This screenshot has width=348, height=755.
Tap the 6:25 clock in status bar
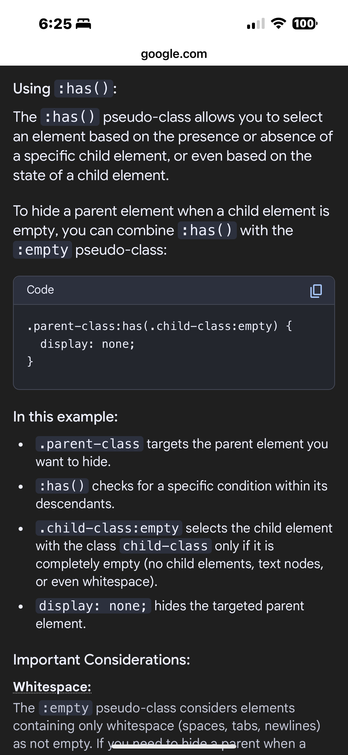click(x=55, y=24)
